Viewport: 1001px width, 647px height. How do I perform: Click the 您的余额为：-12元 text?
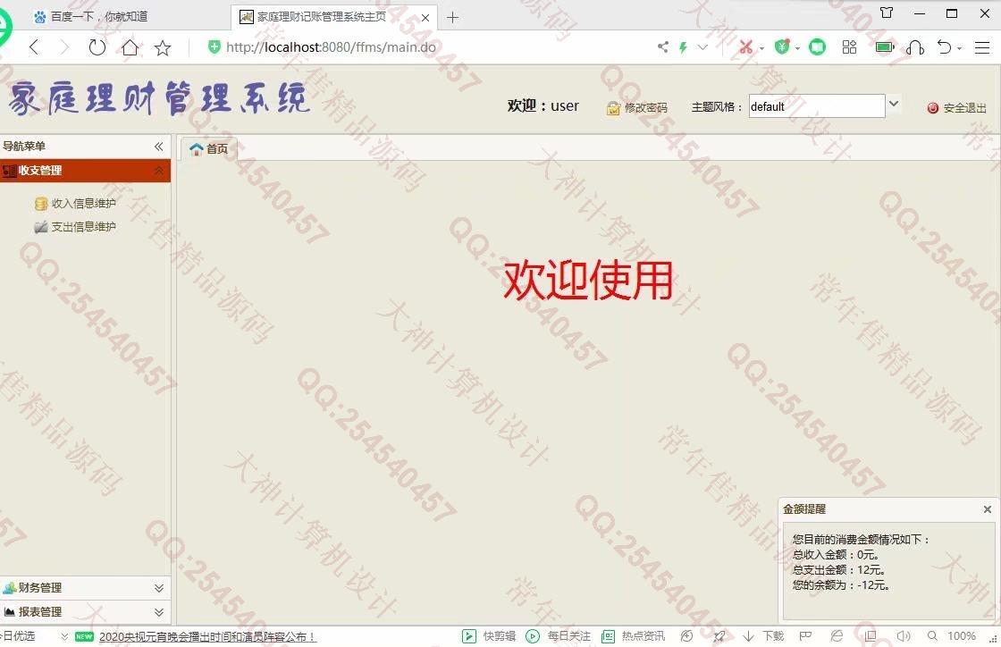[841, 585]
